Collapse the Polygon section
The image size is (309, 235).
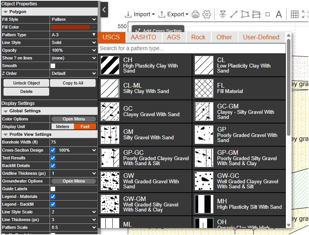5,12
